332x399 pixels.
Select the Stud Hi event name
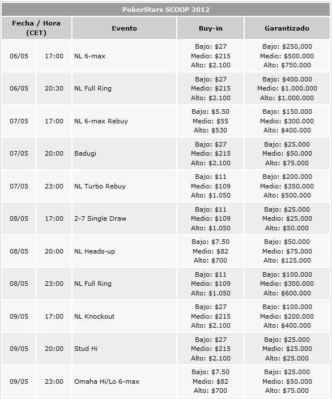click(x=86, y=349)
